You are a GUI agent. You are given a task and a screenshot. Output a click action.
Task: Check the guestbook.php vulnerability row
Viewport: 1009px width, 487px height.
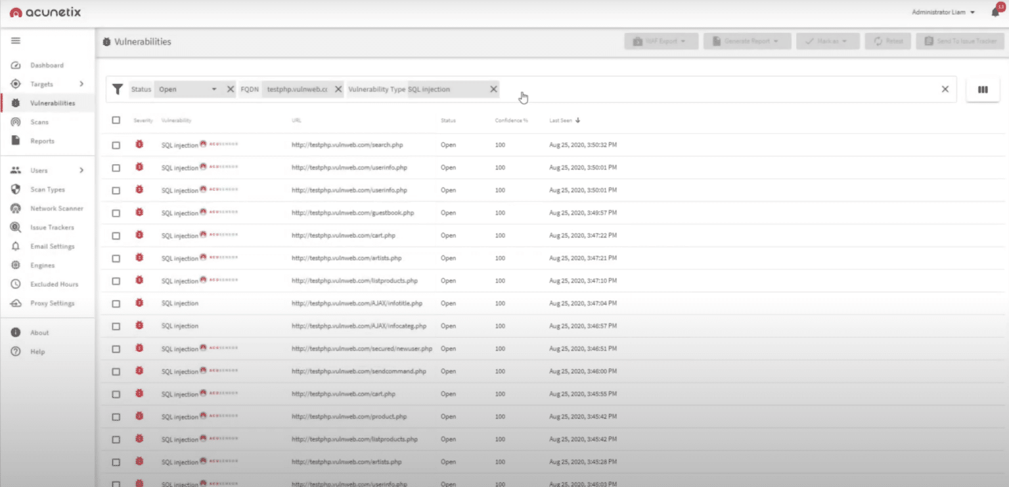(116, 213)
